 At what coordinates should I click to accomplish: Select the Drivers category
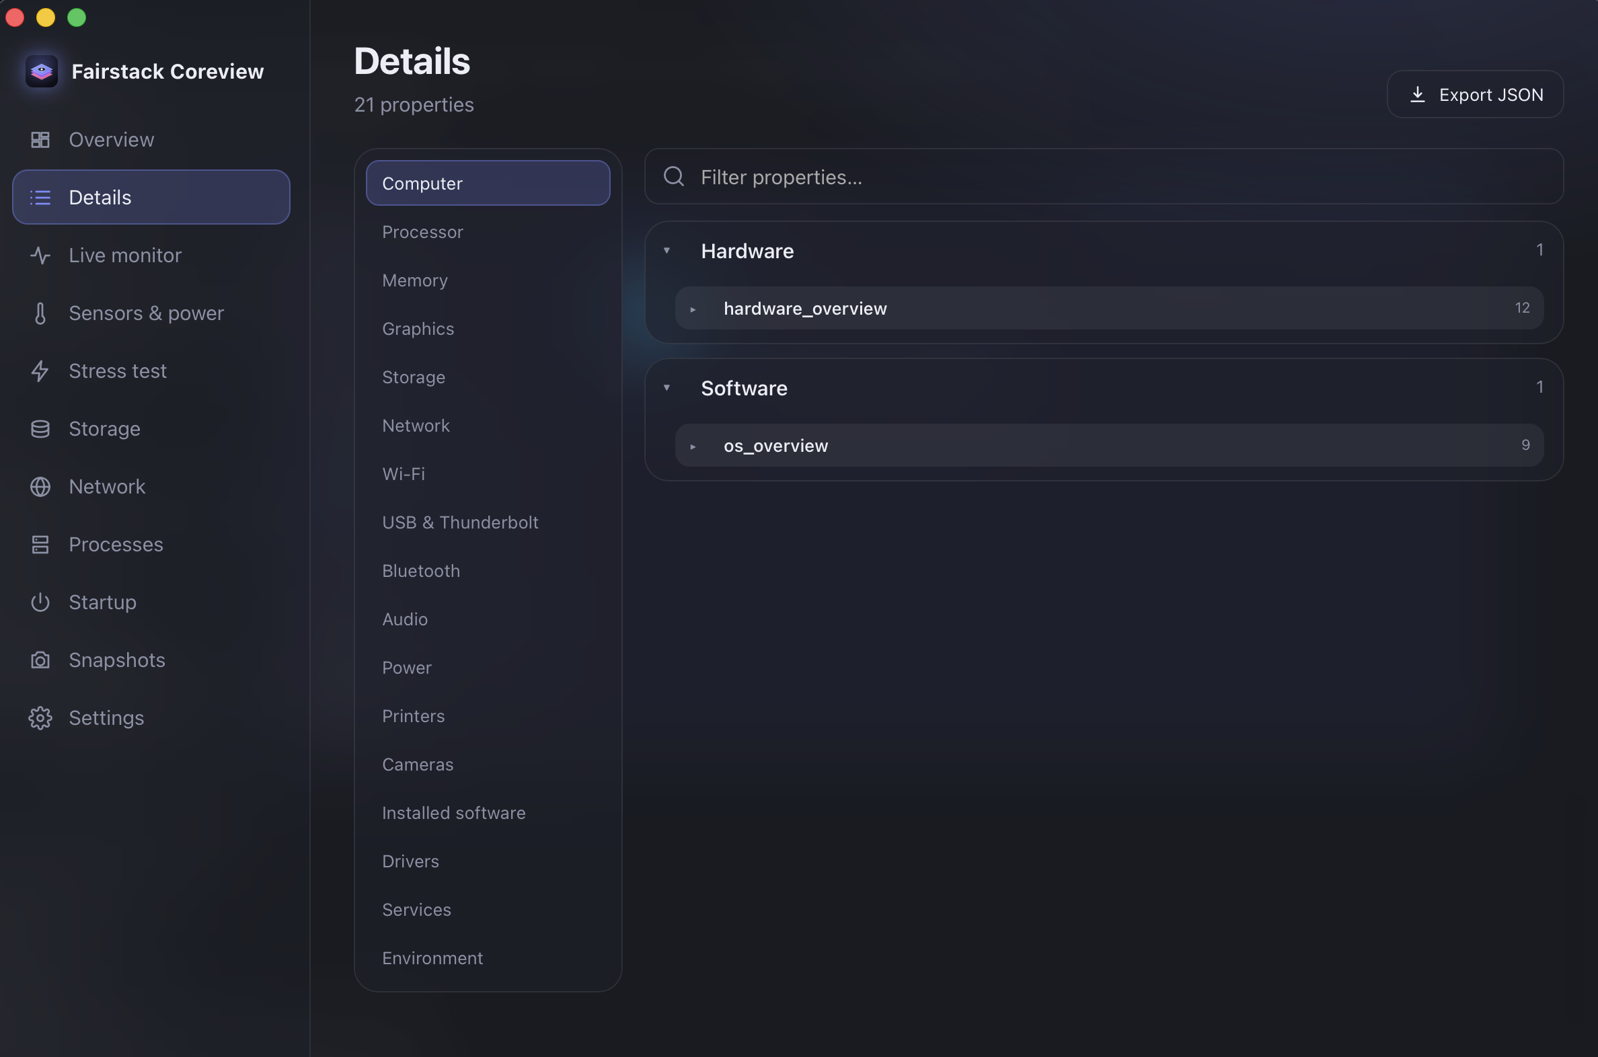click(488, 861)
